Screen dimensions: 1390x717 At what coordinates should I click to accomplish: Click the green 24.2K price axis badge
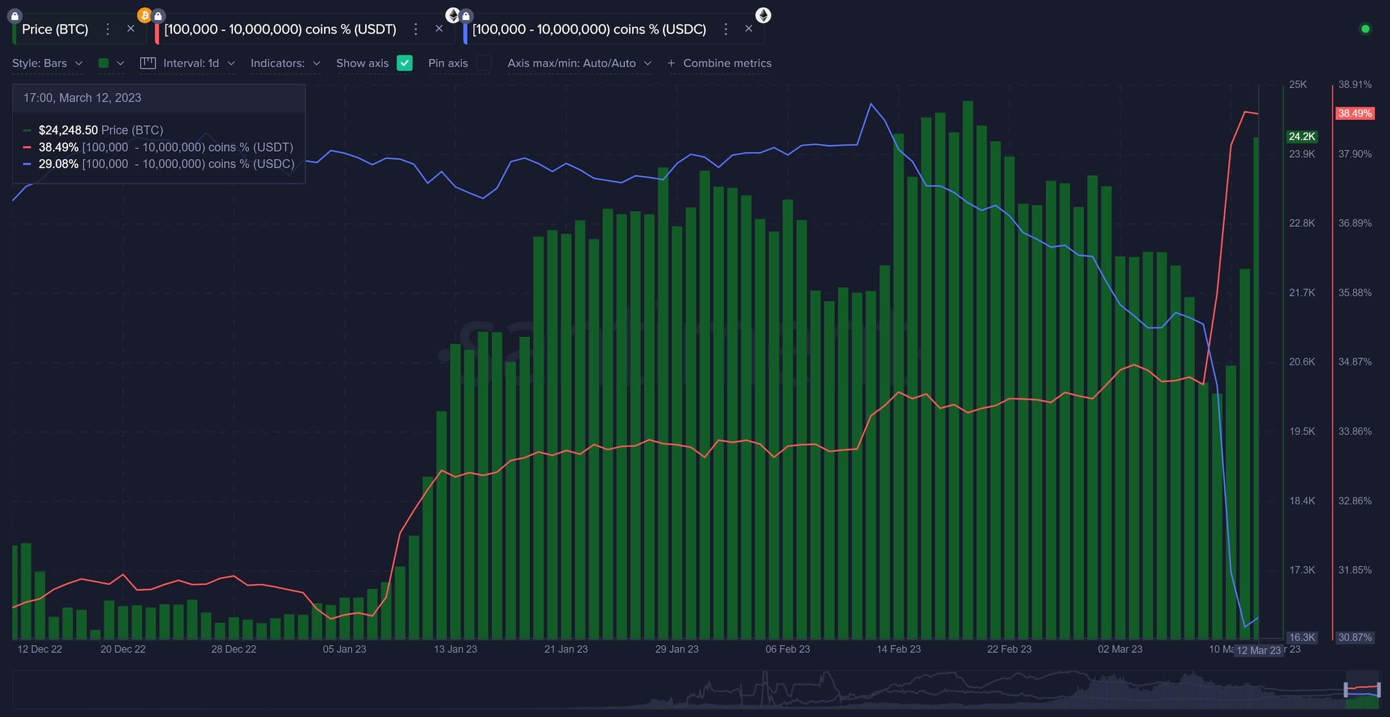click(x=1301, y=136)
